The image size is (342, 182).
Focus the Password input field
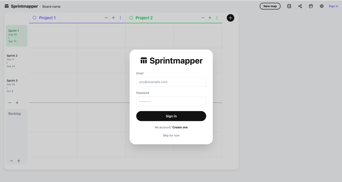(x=171, y=101)
